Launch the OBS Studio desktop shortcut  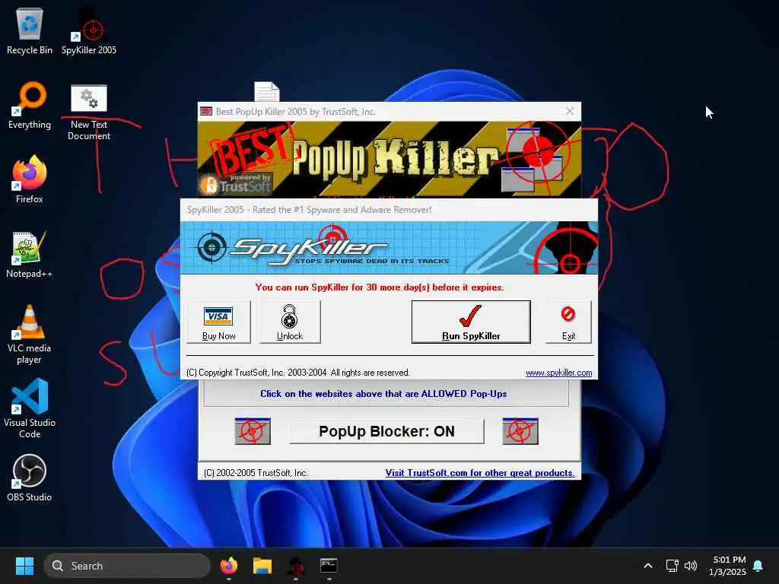tap(30, 478)
